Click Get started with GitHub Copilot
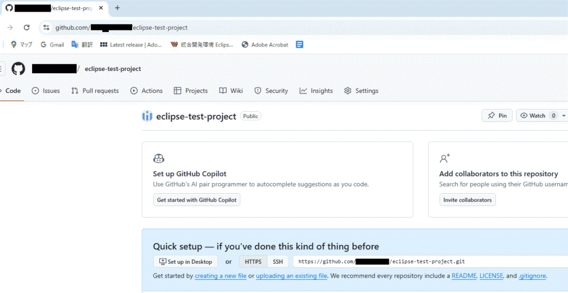The width and height of the screenshot is (568, 293). (196, 200)
